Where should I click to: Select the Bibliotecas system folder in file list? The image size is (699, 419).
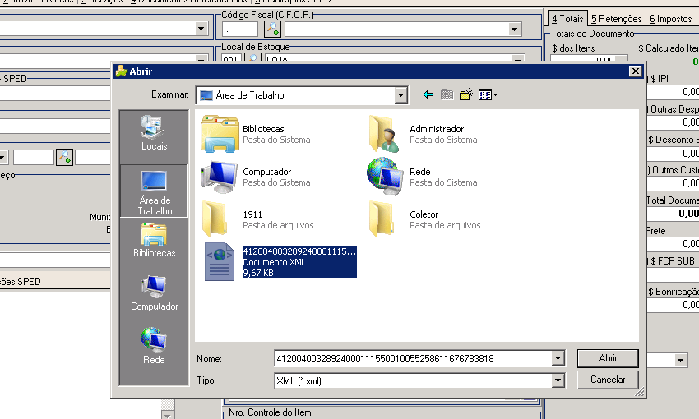[256, 134]
